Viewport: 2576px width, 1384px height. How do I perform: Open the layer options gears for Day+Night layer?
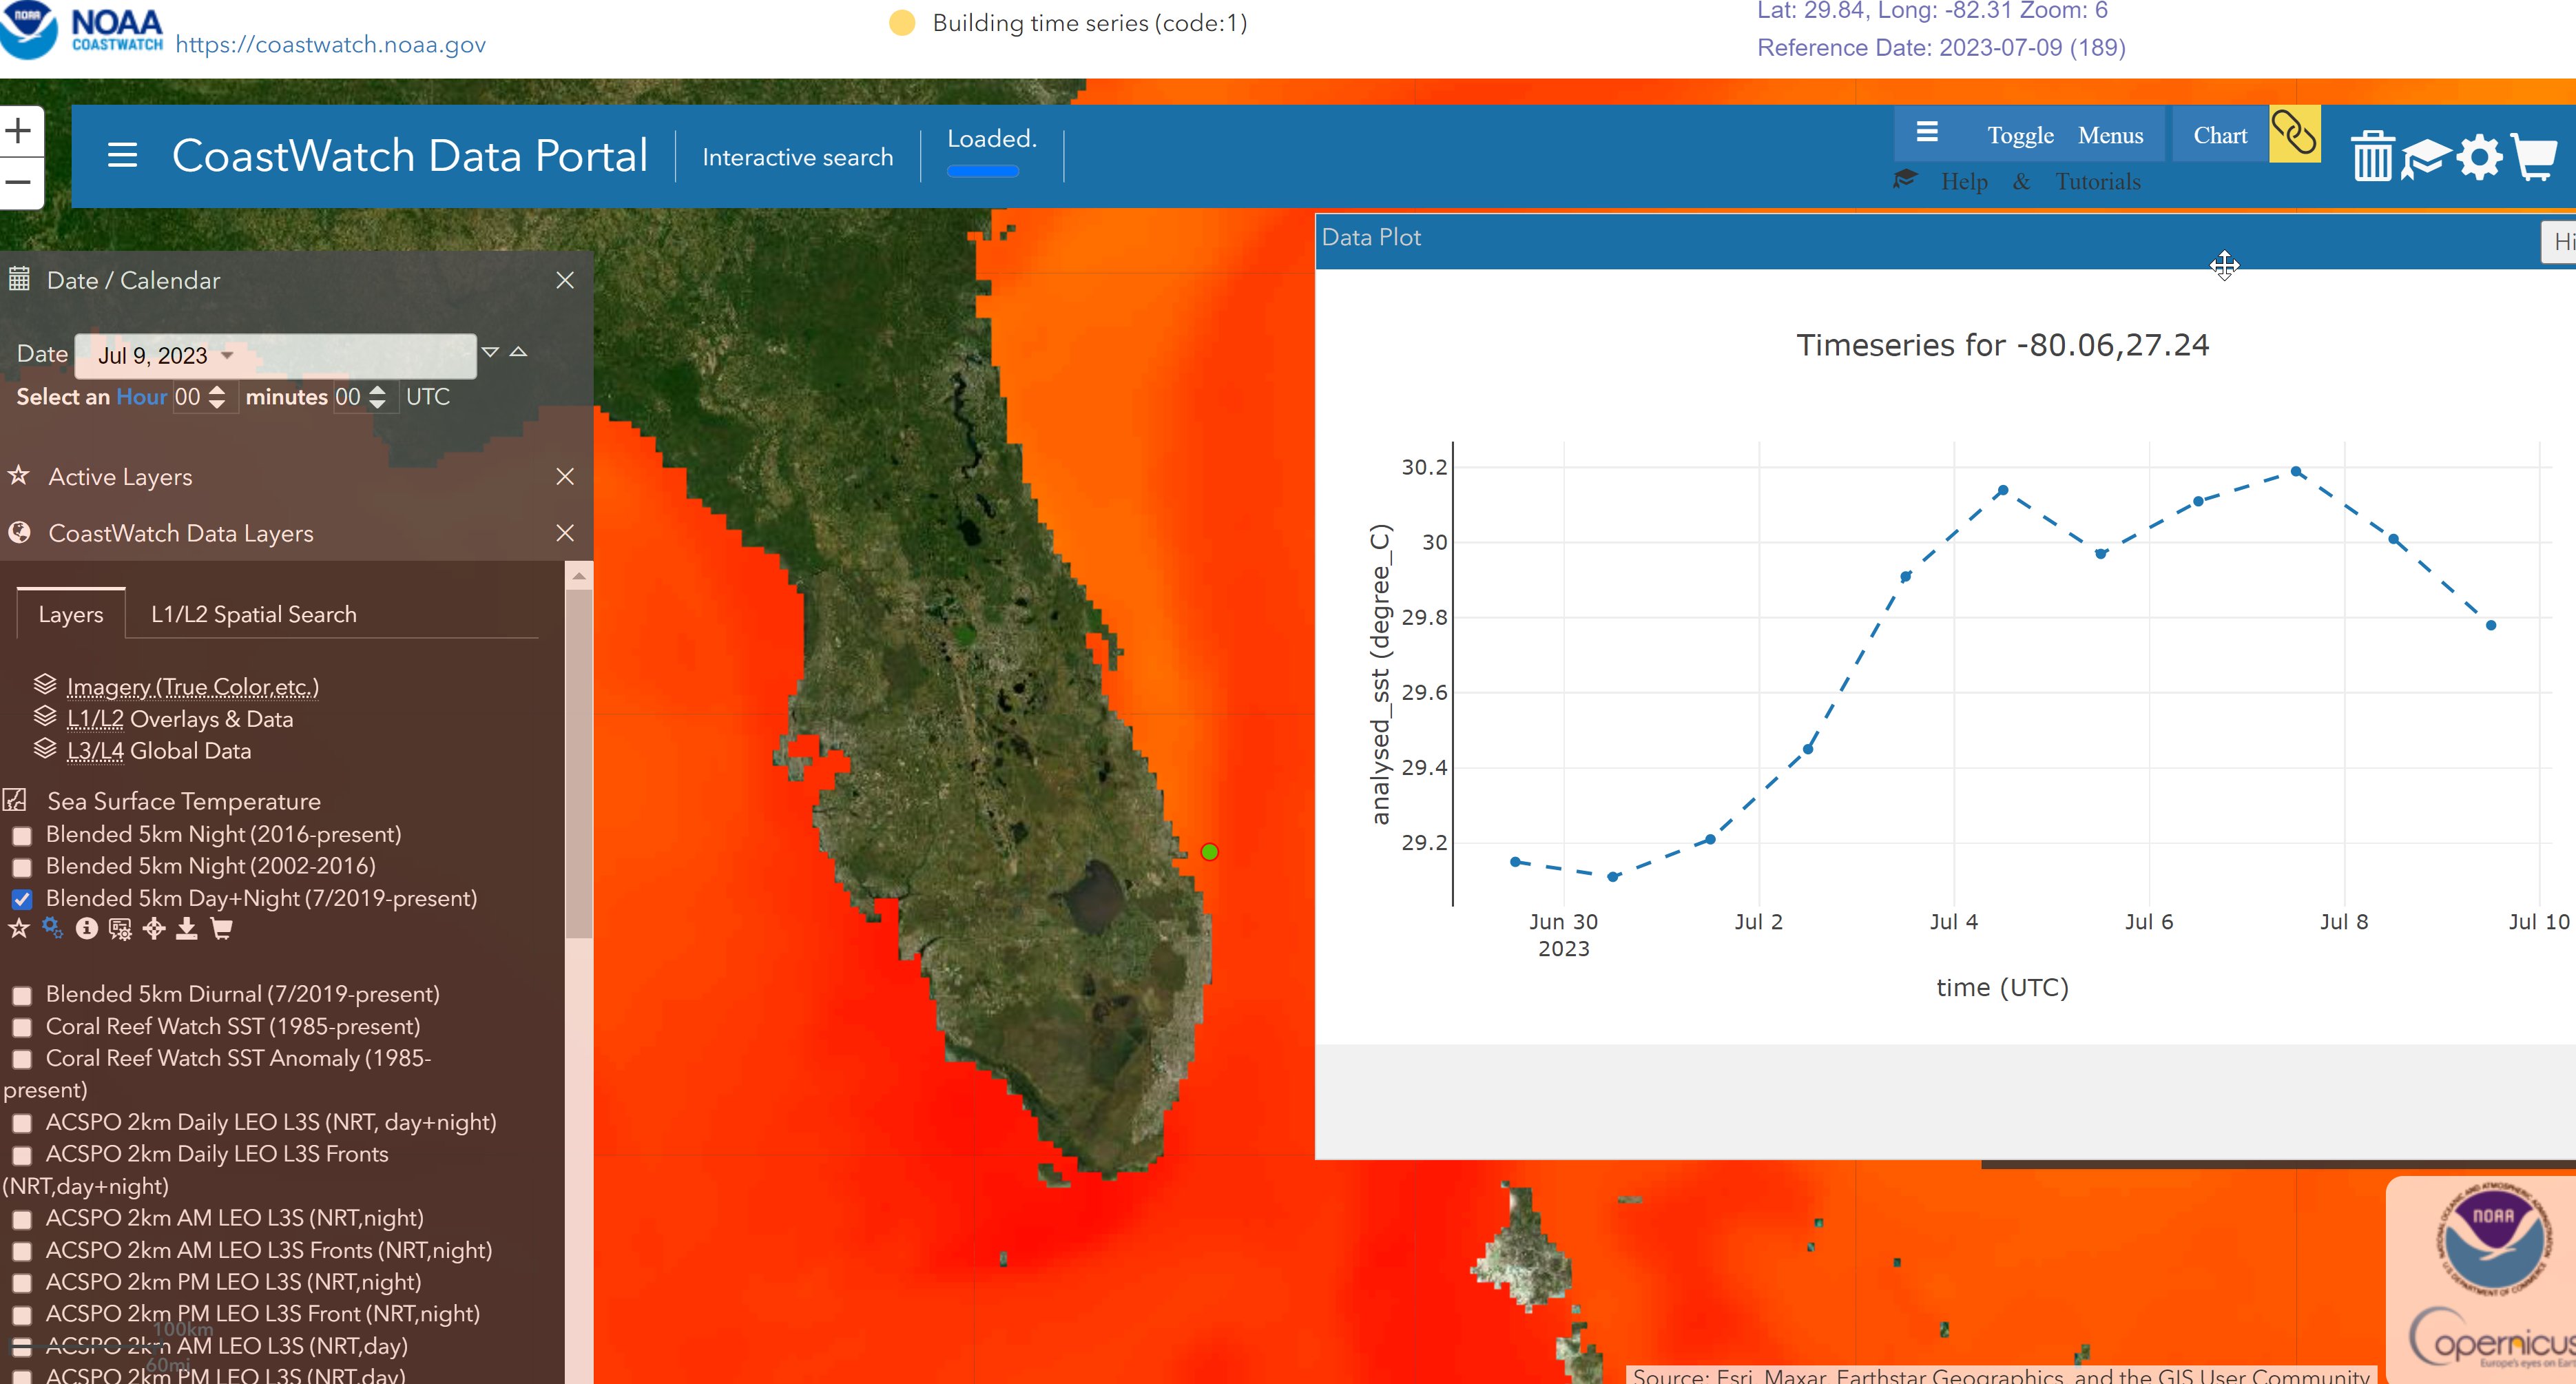tap(50, 930)
